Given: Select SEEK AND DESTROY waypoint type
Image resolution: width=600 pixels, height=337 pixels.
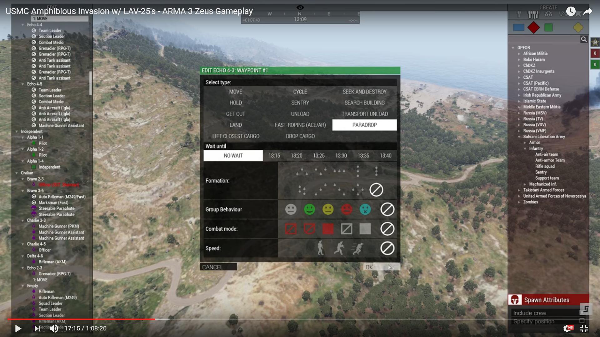Looking at the screenshot, I should [x=364, y=92].
